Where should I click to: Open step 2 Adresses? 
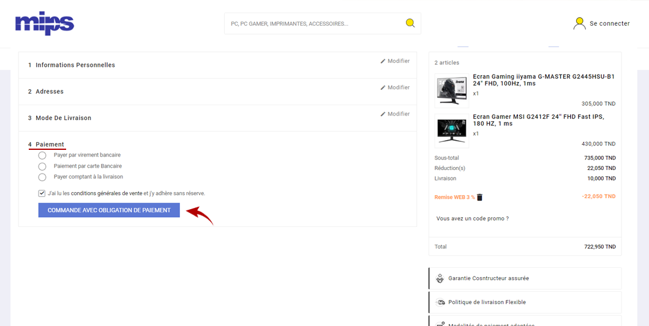click(45, 91)
